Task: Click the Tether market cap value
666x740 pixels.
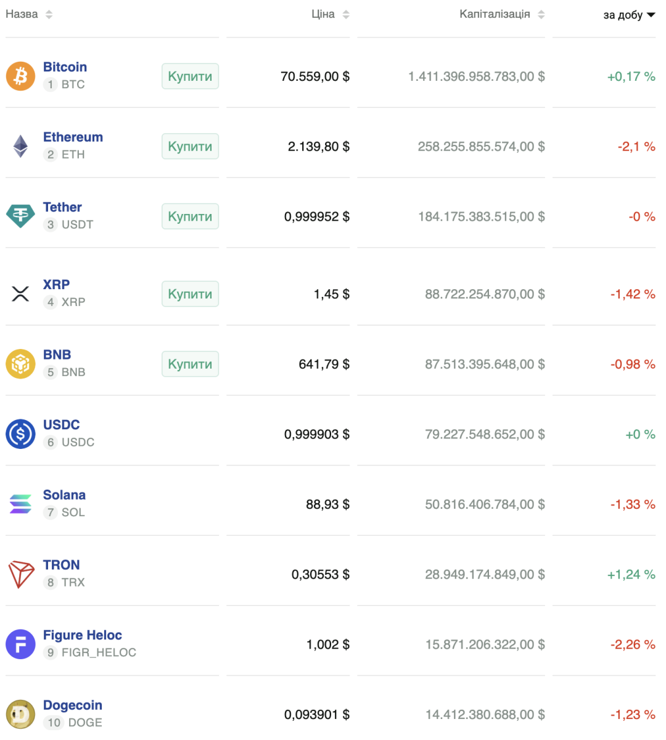Action: pyautogui.click(x=481, y=217)
